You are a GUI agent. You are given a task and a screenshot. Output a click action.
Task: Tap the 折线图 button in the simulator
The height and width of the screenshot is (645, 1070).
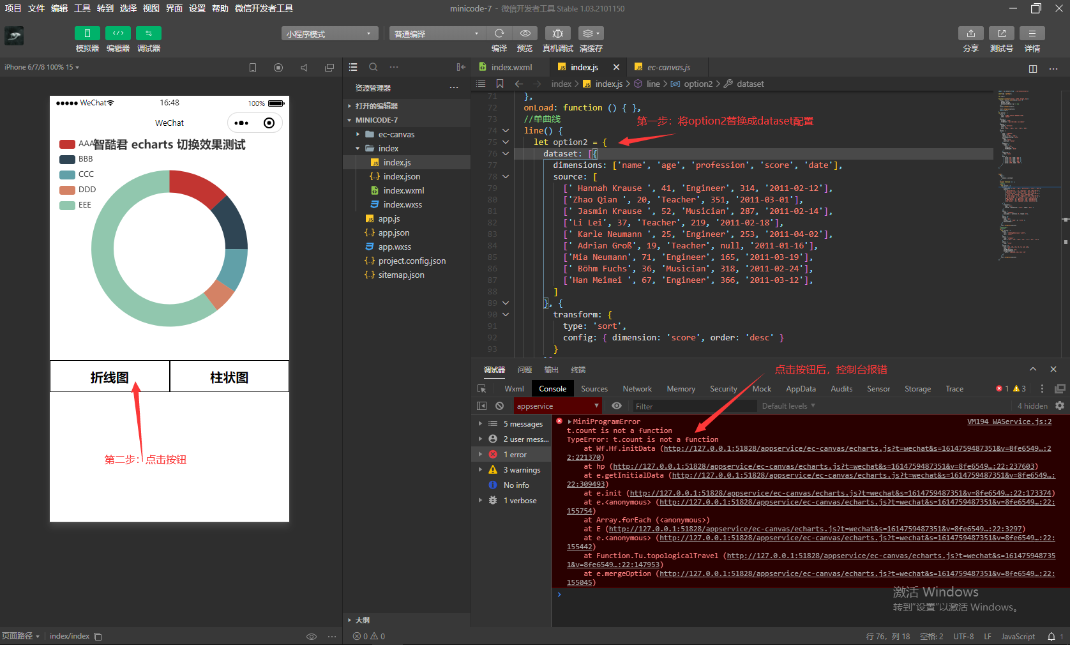tap(110, 377)
